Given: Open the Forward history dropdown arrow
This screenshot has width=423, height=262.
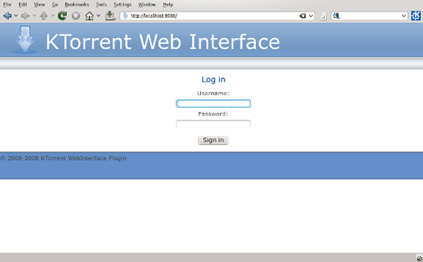Looking at the screenshot, I should coord(35,15).
